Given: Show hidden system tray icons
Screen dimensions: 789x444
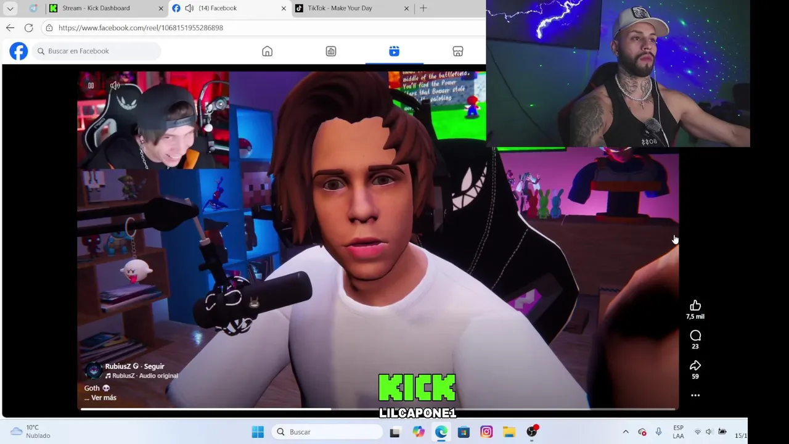Looking at the screenshot, I should click(626, 432).
